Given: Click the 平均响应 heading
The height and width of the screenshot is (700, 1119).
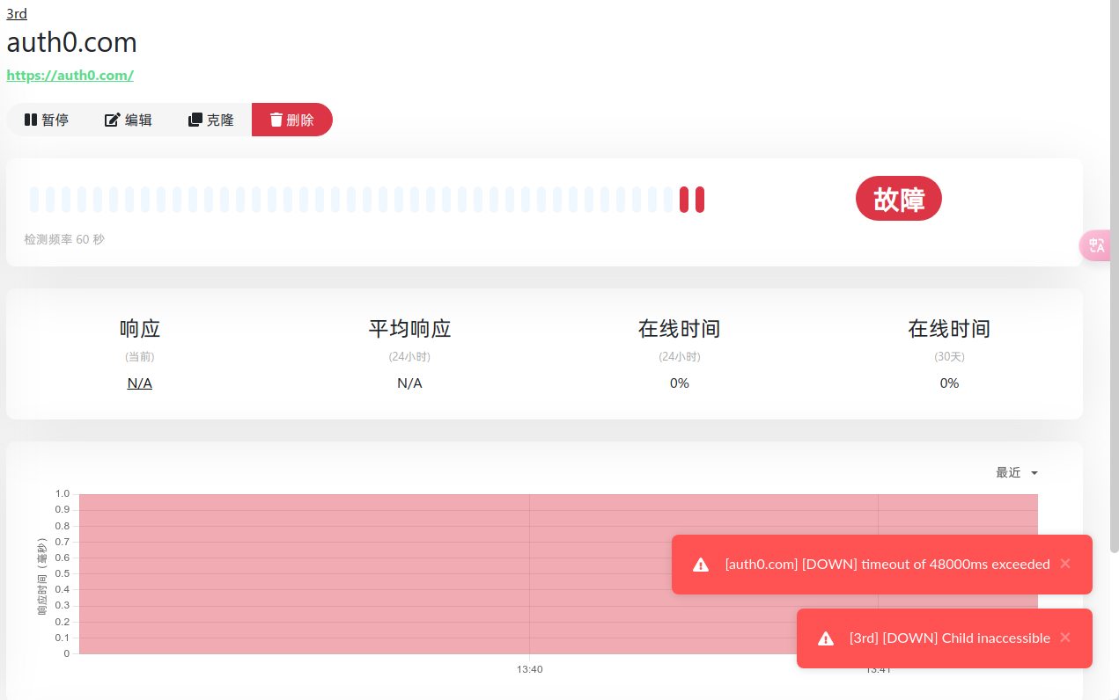Looking at the screenshot, I should 409,329.
